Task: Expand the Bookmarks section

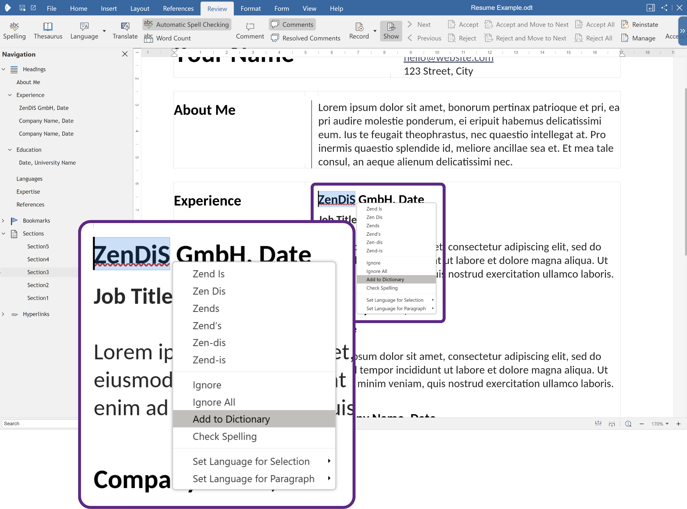Action: pos(4,221)
